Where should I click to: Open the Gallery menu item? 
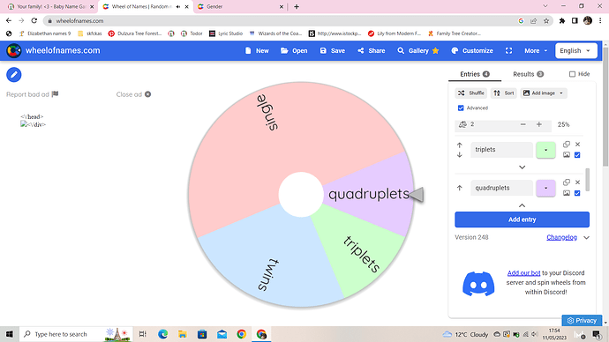tap(417, 51)
